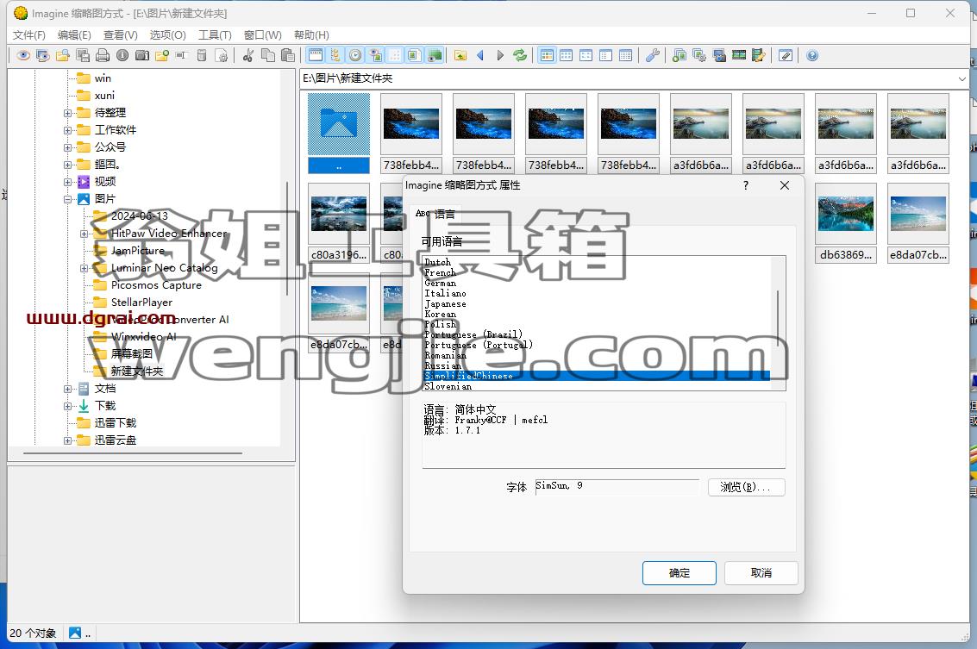Expand the 文档 tree node

[x=67, y=389]
